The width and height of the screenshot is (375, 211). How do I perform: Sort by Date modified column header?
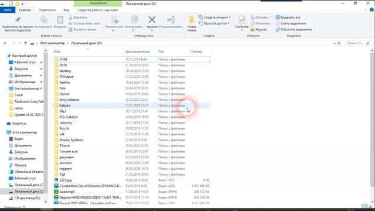[137, 52]
